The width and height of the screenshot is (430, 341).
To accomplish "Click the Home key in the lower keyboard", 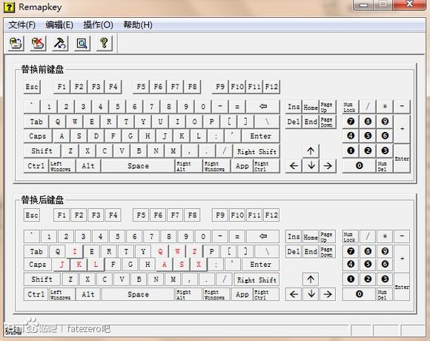I will coord(311,236).
